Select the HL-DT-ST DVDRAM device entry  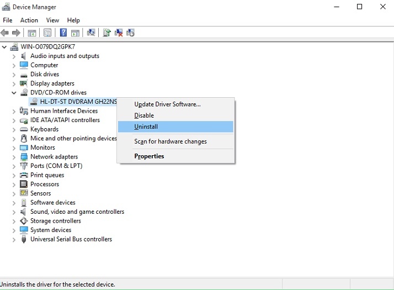coord(78,102)
